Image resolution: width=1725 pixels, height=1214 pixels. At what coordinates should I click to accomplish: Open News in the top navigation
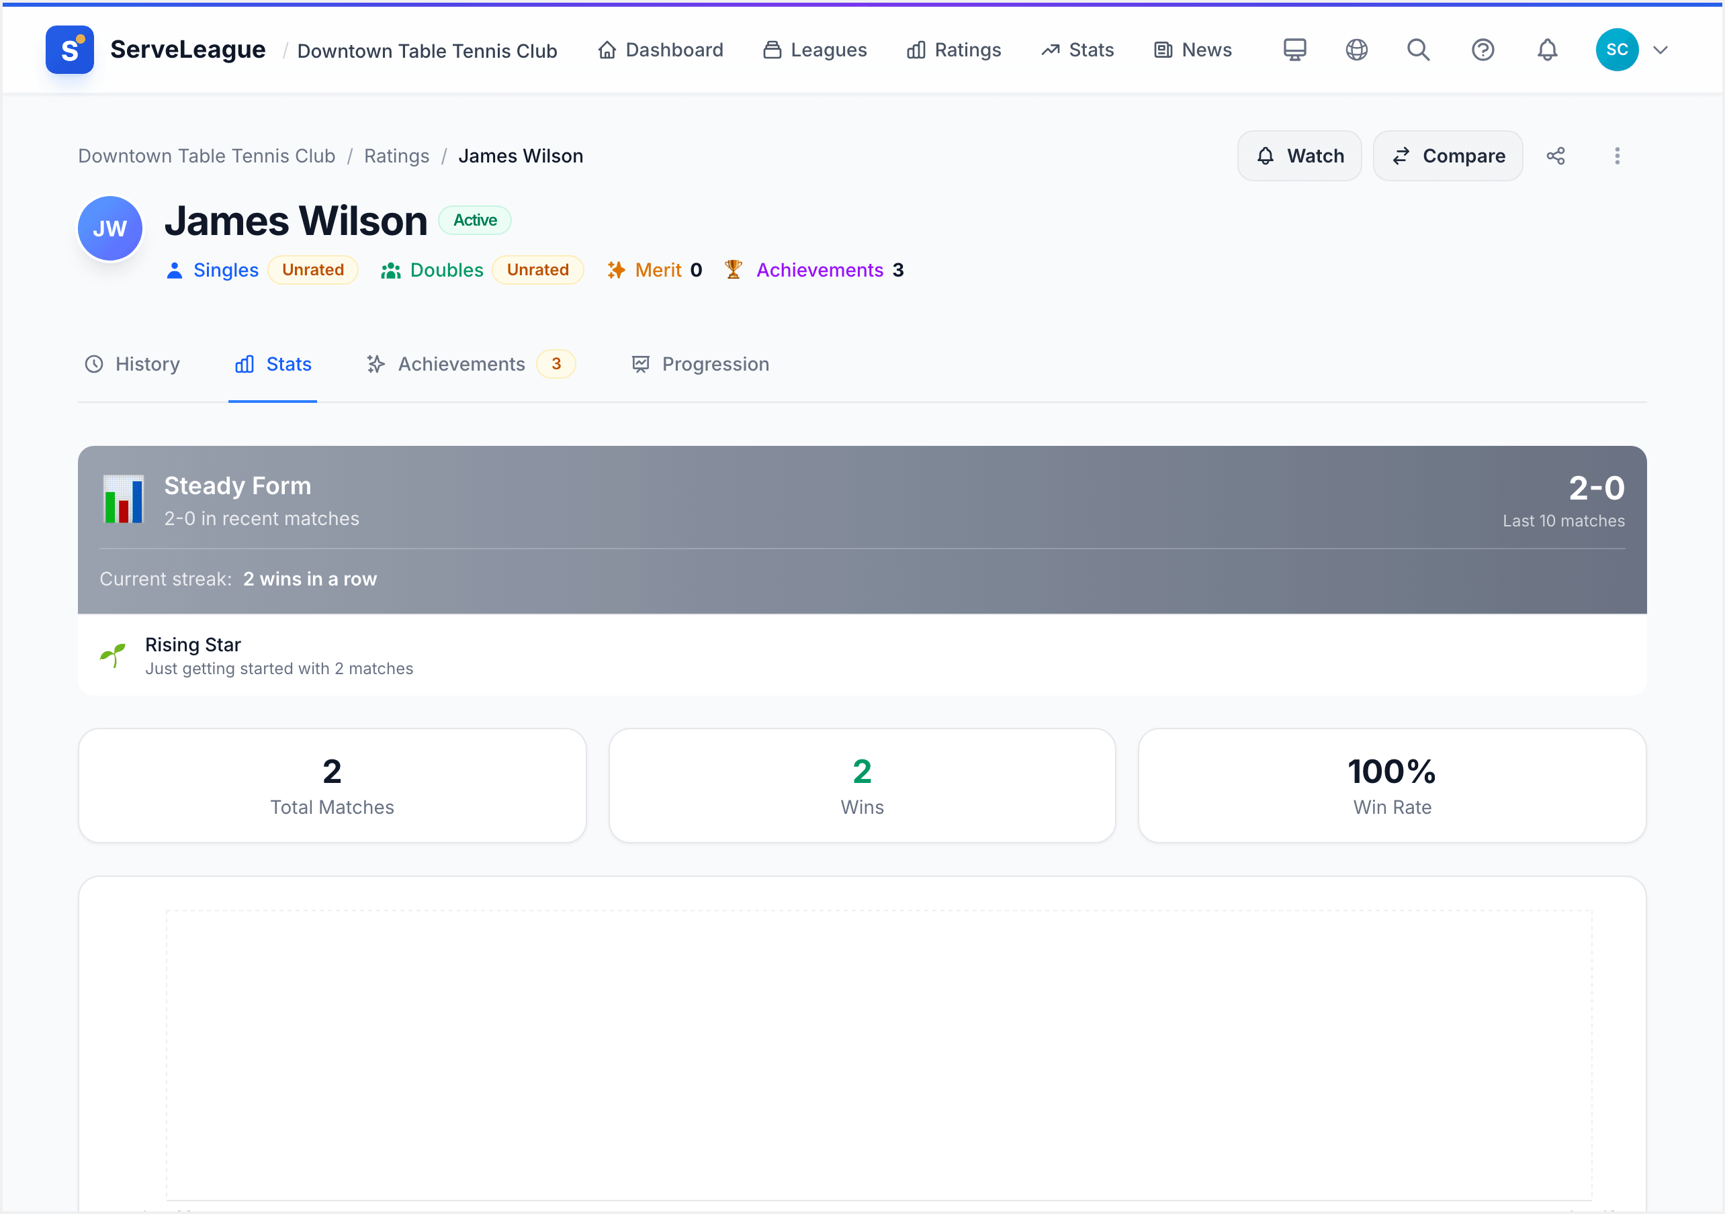(x=1193, y=50)
